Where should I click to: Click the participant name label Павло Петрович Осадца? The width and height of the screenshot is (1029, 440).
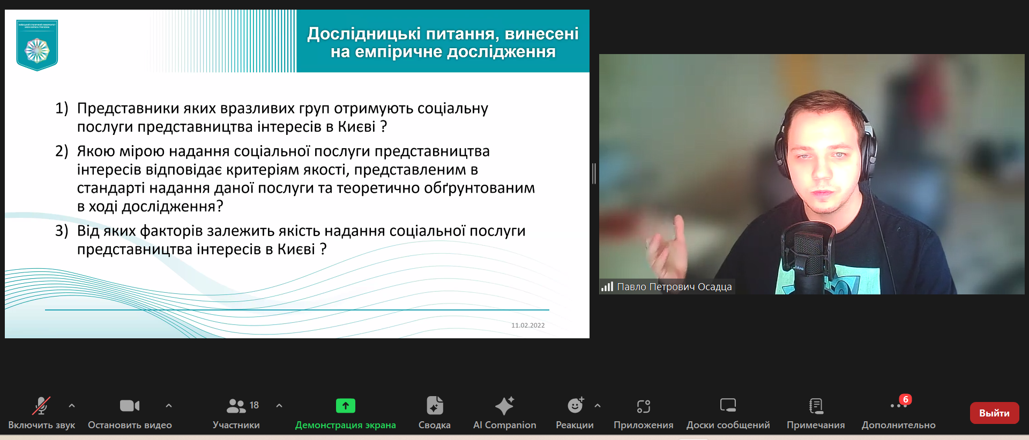pyautogui.click(x=674, y=287)
